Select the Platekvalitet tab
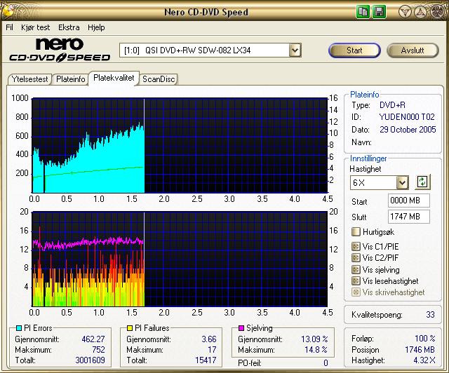 click(x=114, y=78)
